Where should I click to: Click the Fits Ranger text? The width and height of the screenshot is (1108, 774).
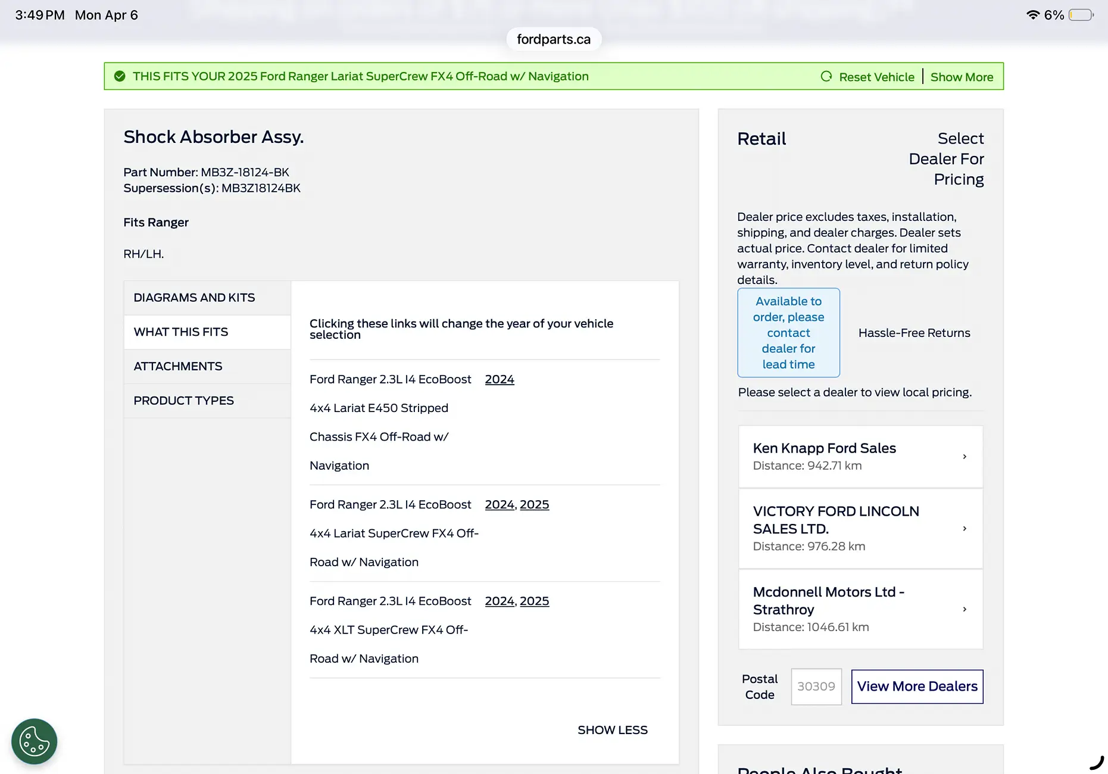pos(156,222)
